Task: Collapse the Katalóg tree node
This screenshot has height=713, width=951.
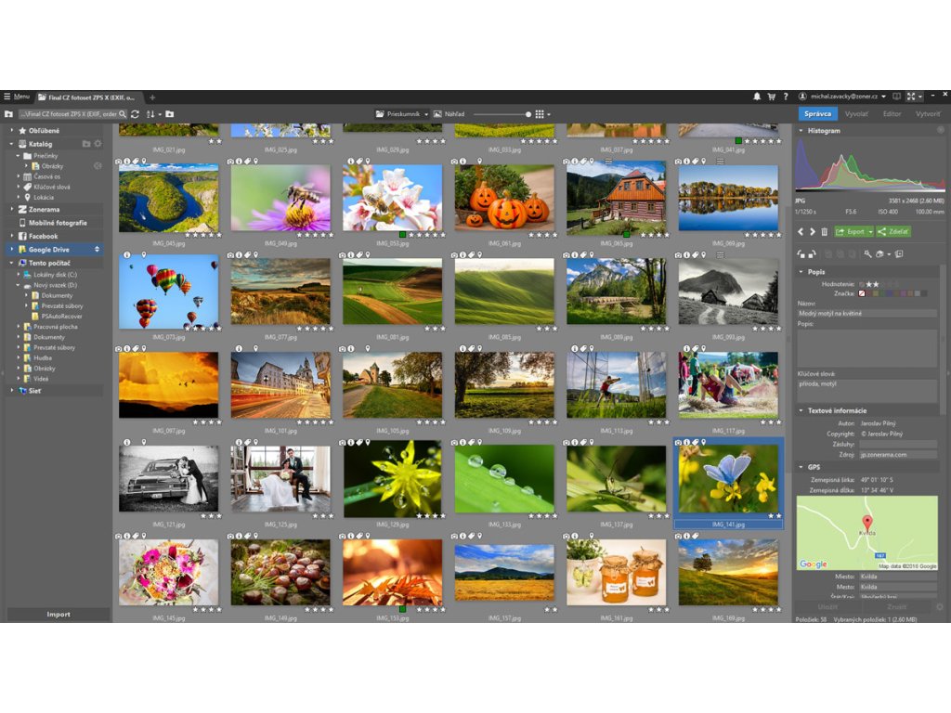Action: coord(13,144)
